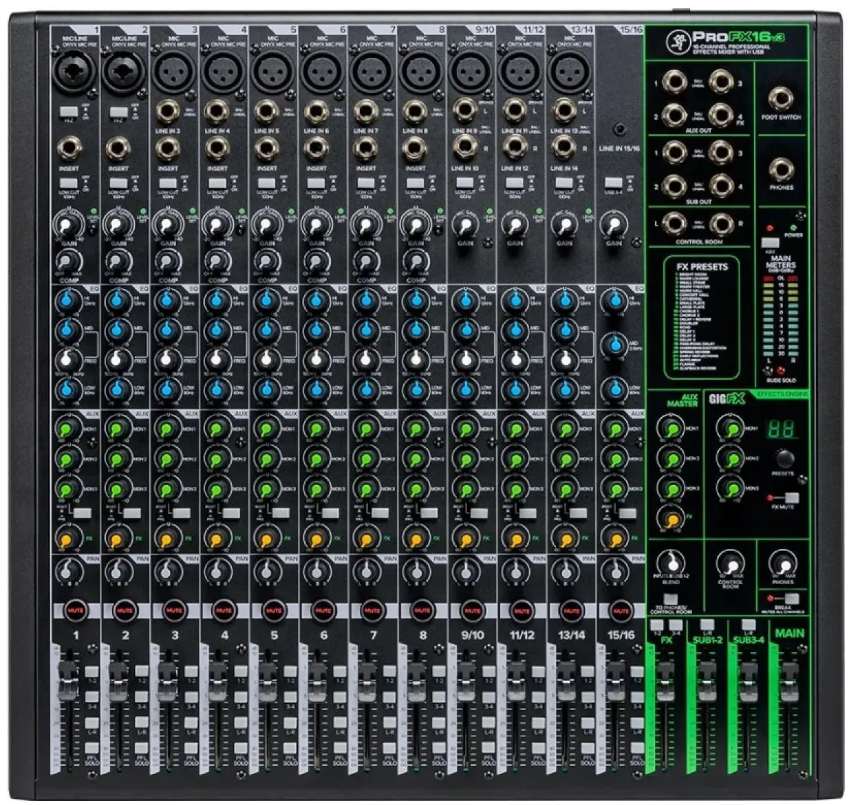The height and width of the screenshot is (805, 849).
Task: Click the FX preset number display
Action: pyautogui.click(x=781, y=429)
